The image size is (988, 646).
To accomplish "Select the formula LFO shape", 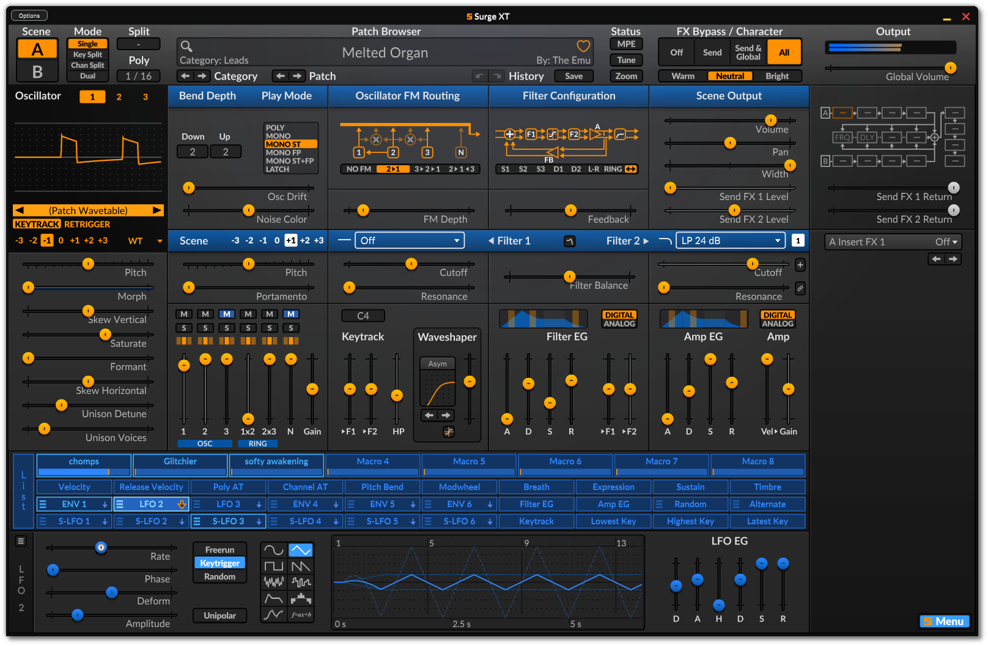I will click(301, 614).
